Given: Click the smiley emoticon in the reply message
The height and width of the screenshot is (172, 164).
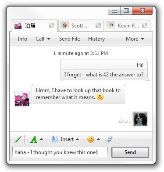Looking at the screenshot, I should 100,97.
